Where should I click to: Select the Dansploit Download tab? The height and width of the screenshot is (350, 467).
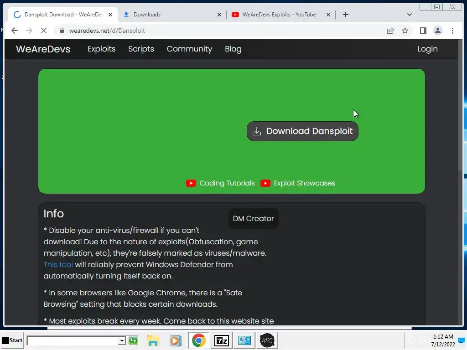coord(64,15)
